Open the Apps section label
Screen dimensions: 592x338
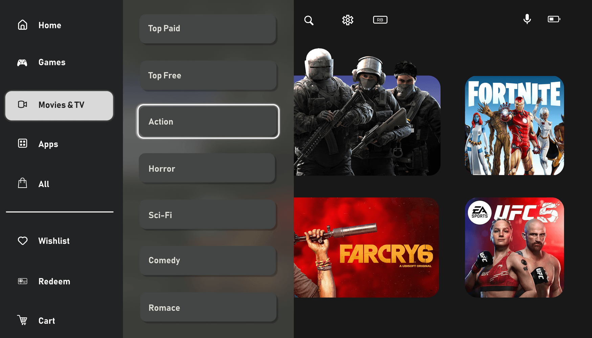tap(48, 144)
